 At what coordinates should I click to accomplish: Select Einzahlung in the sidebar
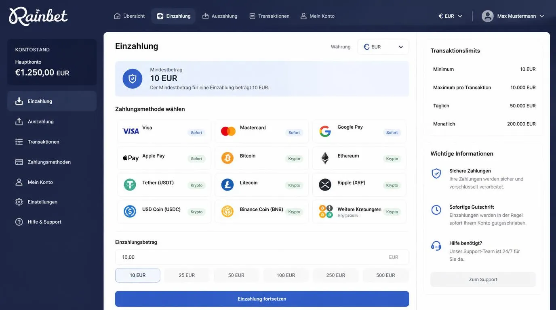tap(52, 101)
